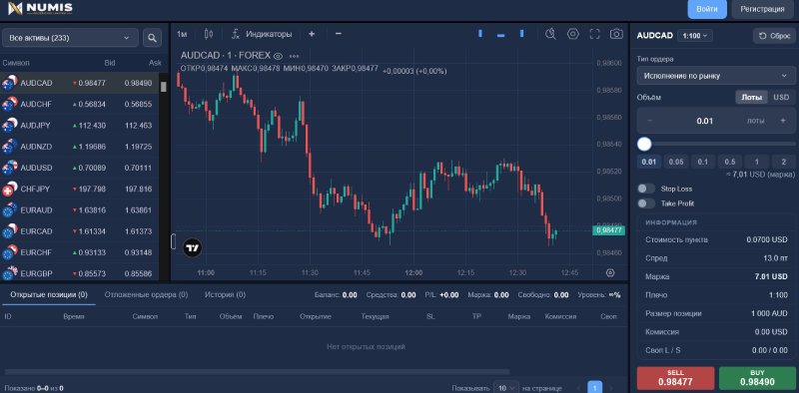Toggle the Take Profit switch

[646, 203]
